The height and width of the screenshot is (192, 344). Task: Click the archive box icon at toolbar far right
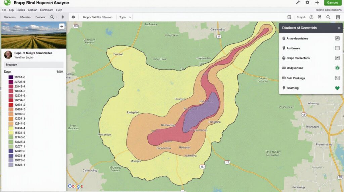pyautogui.click(x=338, y=17)
